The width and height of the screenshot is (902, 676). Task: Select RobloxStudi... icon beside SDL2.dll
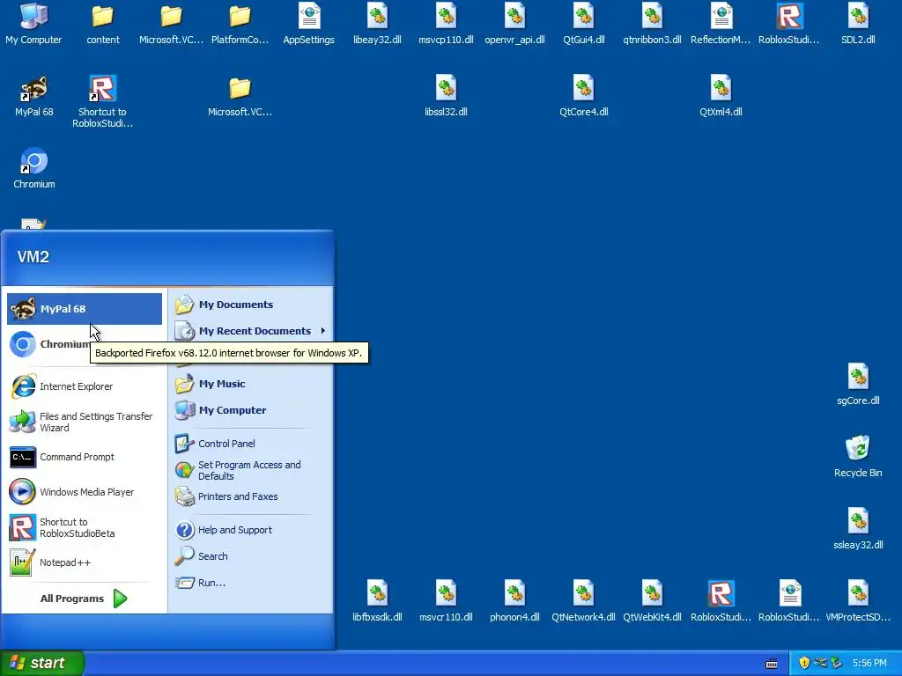pos(789,23)
